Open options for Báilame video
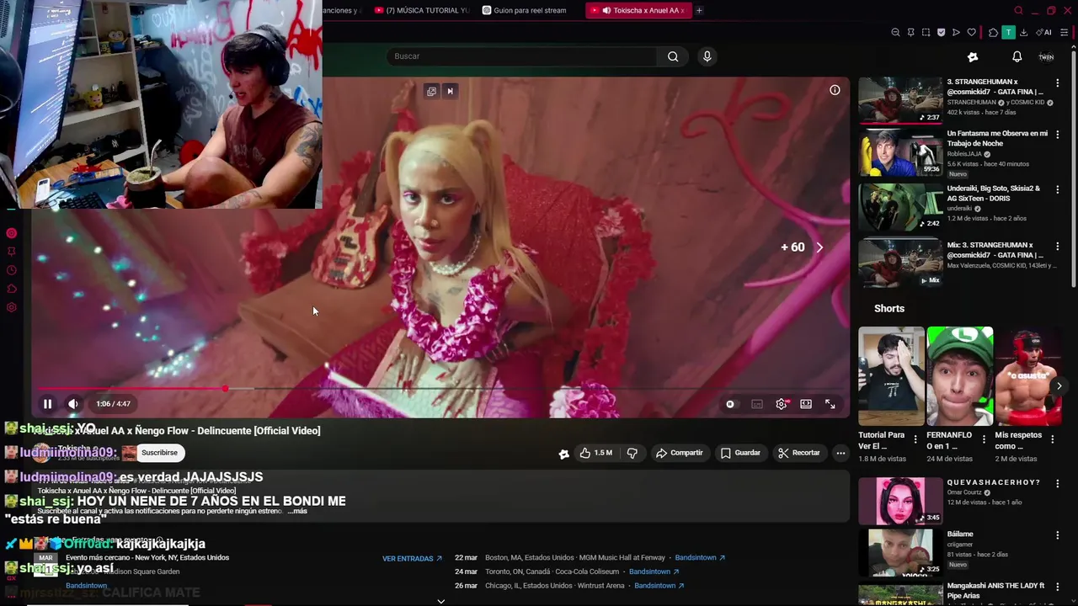Screen dimensions: 1078x606 (x=1058, y=535)
